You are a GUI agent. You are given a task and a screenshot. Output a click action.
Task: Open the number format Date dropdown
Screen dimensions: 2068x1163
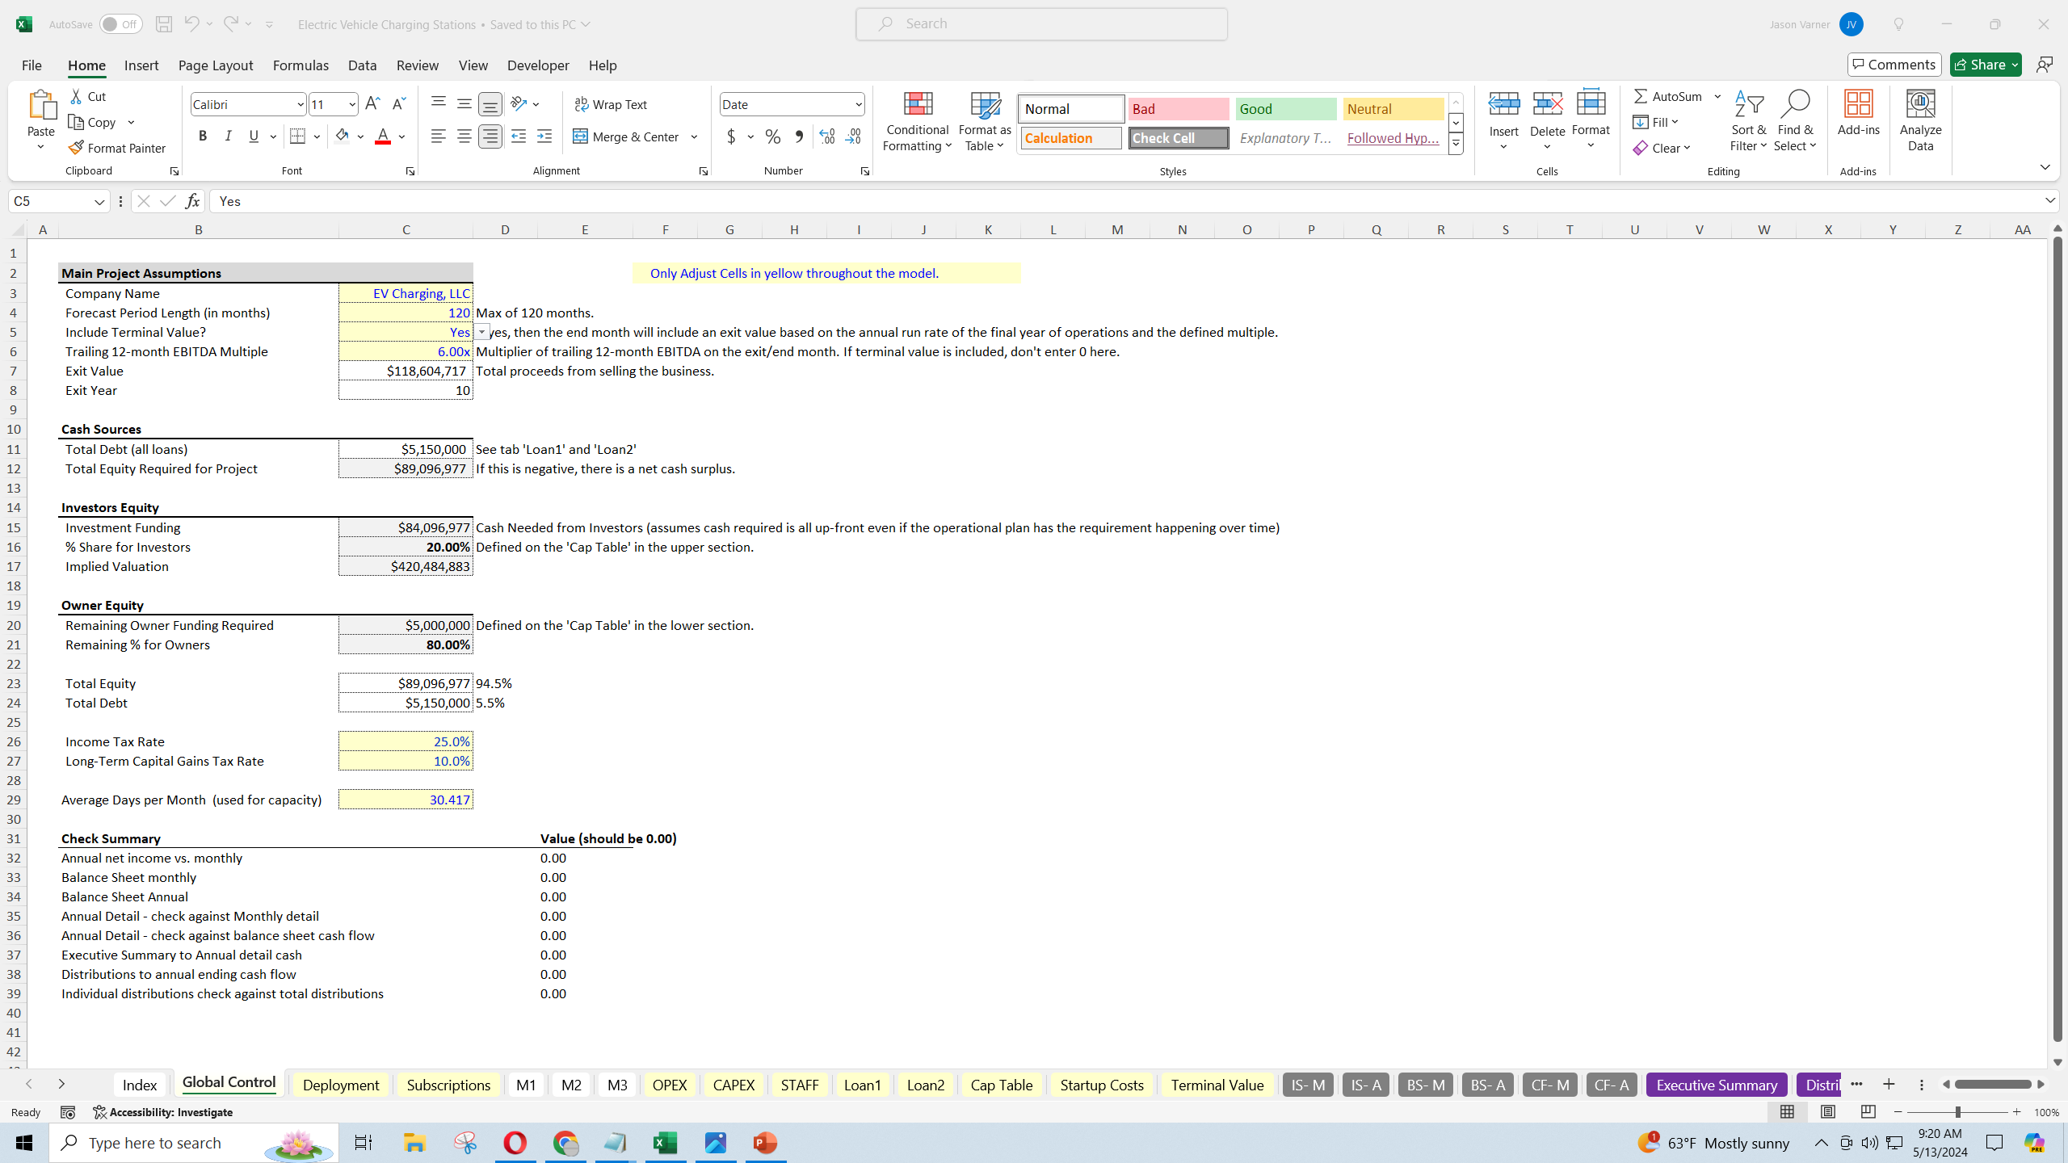point(858,104)
